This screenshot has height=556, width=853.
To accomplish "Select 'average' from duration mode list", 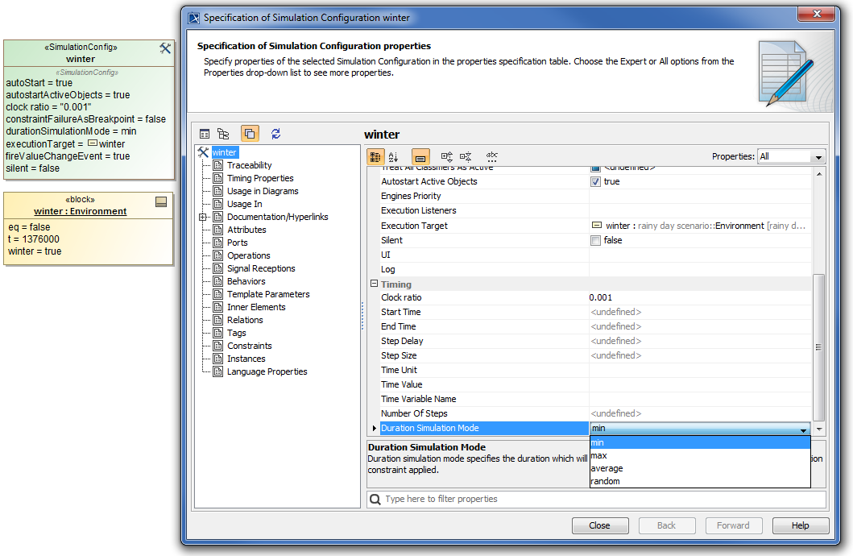I will point(607,468).
